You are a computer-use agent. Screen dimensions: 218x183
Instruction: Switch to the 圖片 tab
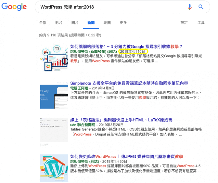(x=75, y=22)
